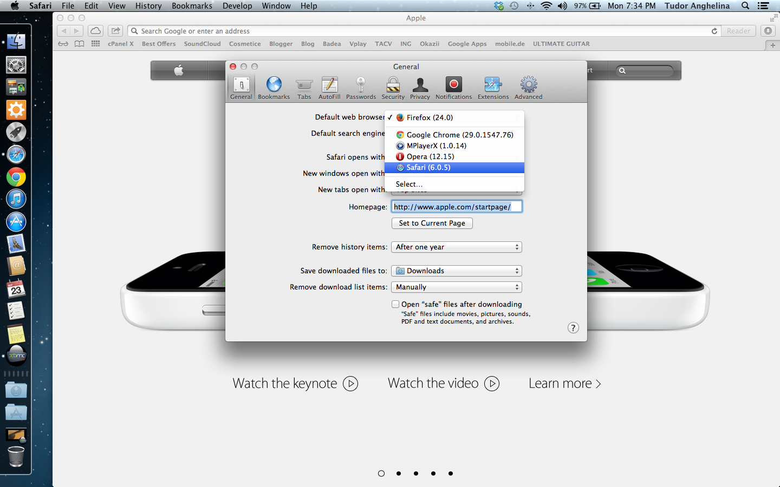
Task: Launch Google Chrome from the Dock
Action: click(x=16, y=177)
